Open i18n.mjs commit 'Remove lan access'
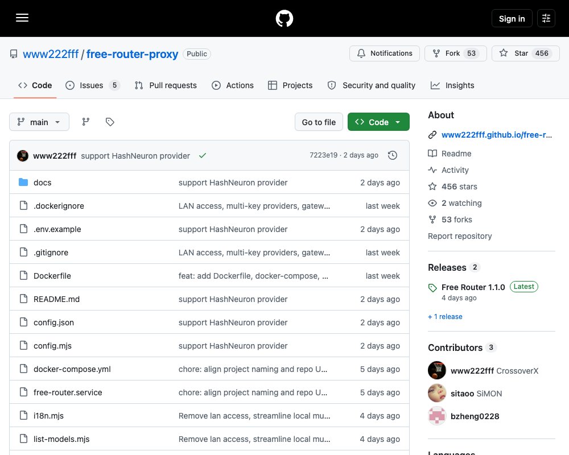 [254, 416]
